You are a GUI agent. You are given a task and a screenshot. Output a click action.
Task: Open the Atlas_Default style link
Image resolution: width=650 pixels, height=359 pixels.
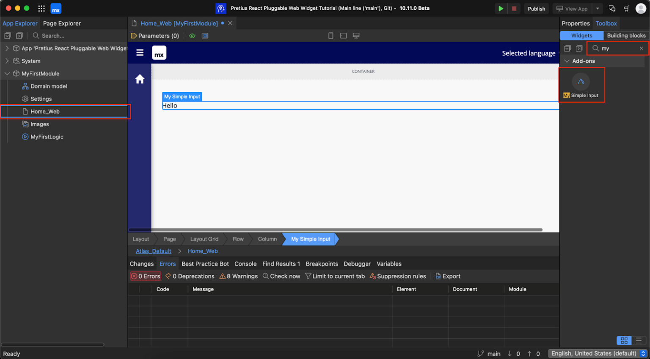pyautogui.click(x=153, y=251)
